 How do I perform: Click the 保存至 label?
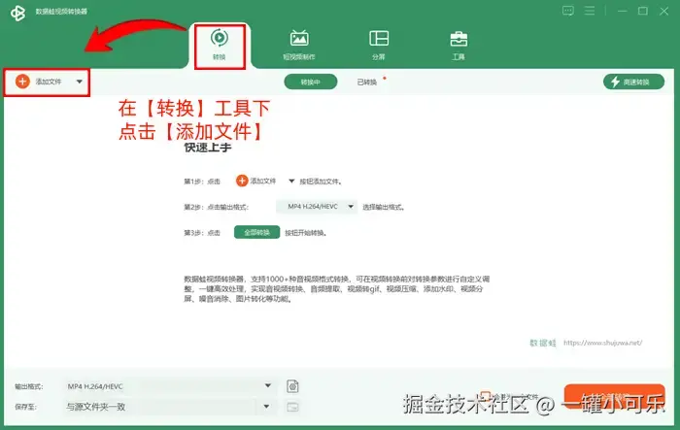coord(25,407)
